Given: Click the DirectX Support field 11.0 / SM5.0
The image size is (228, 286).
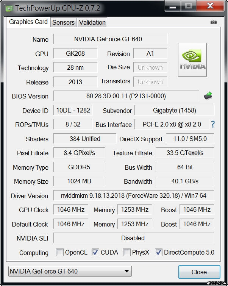Looking at the screenshot, I should coord(190,139).
